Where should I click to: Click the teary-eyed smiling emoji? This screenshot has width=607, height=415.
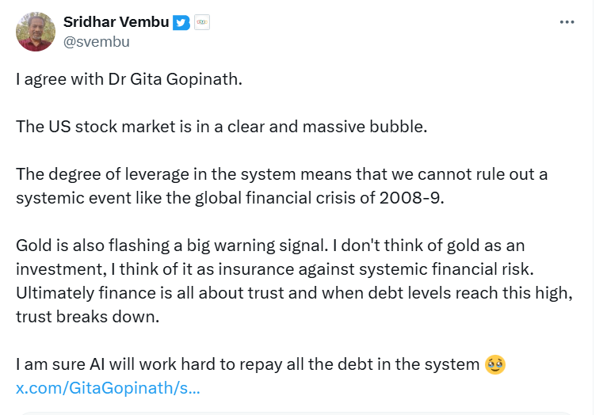[x=495, y=364]
